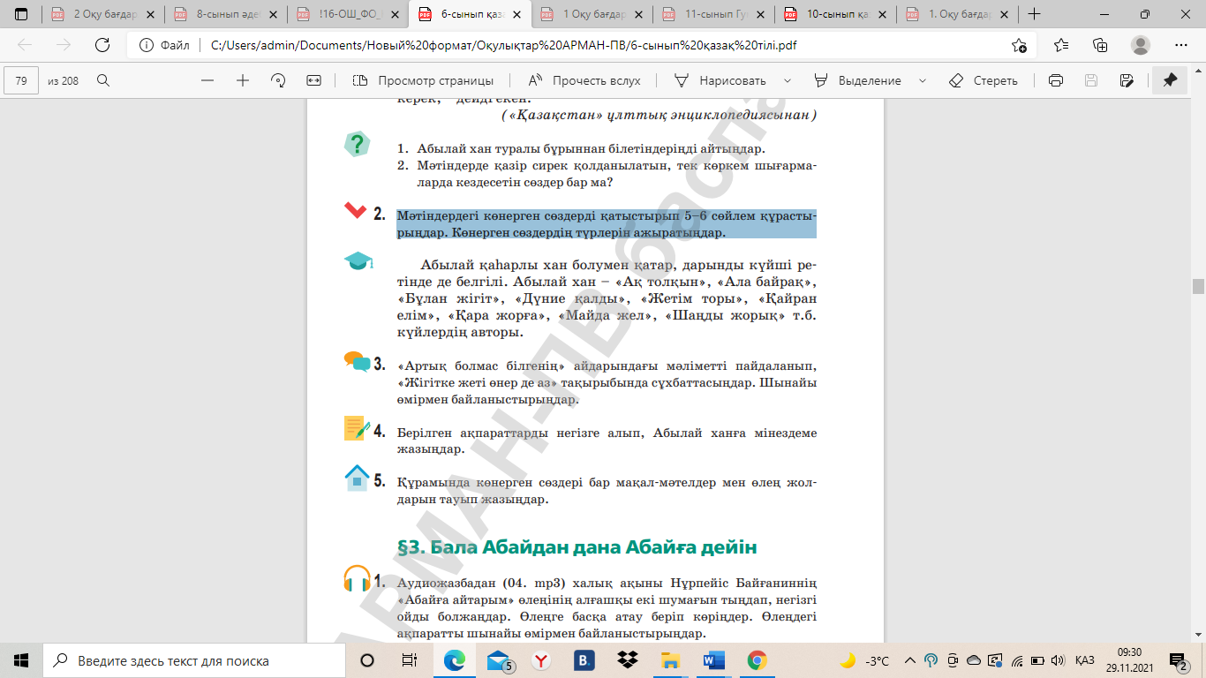Expand the Draw tool options arrow
The width and height of the screenshot is (1206, 678).
pyautogui.click(x=788, y=80)
